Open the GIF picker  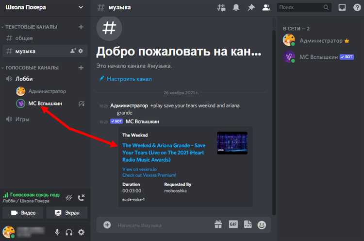pos(233,224)
